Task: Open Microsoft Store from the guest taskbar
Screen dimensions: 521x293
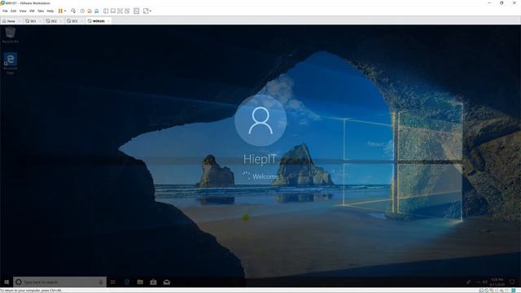Action: (x=153, y=282)
